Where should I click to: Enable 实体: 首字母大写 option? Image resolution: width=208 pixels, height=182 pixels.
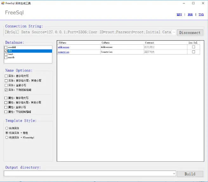[6, 76]
